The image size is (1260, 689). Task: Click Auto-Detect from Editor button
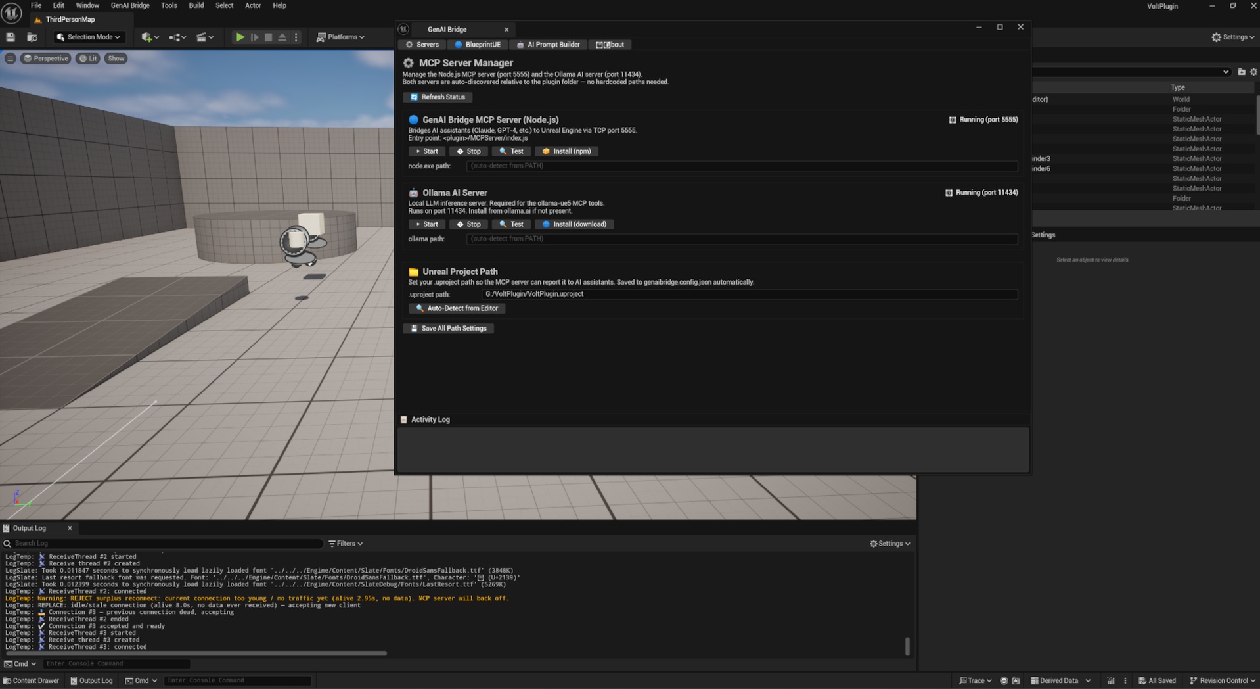click(457, 308)
